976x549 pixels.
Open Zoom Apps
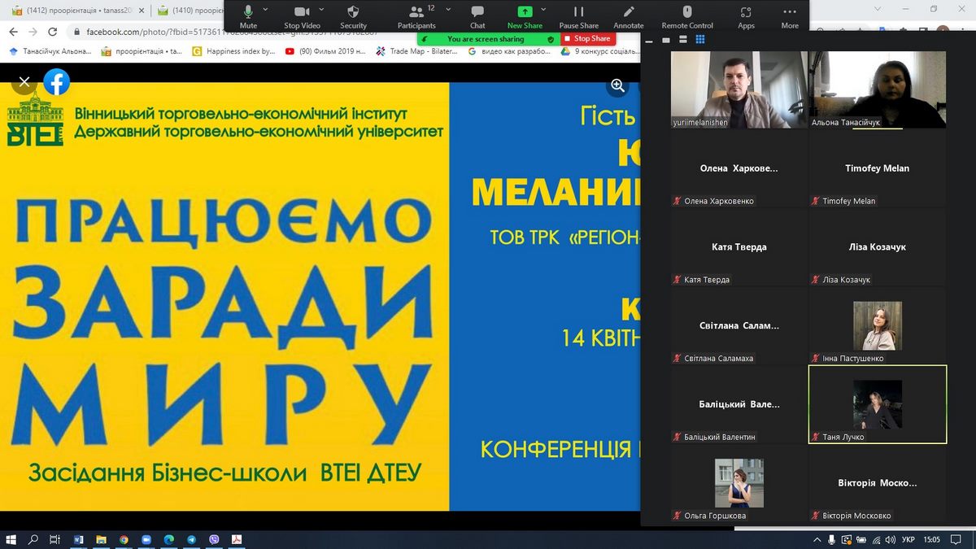pos(746,13)
